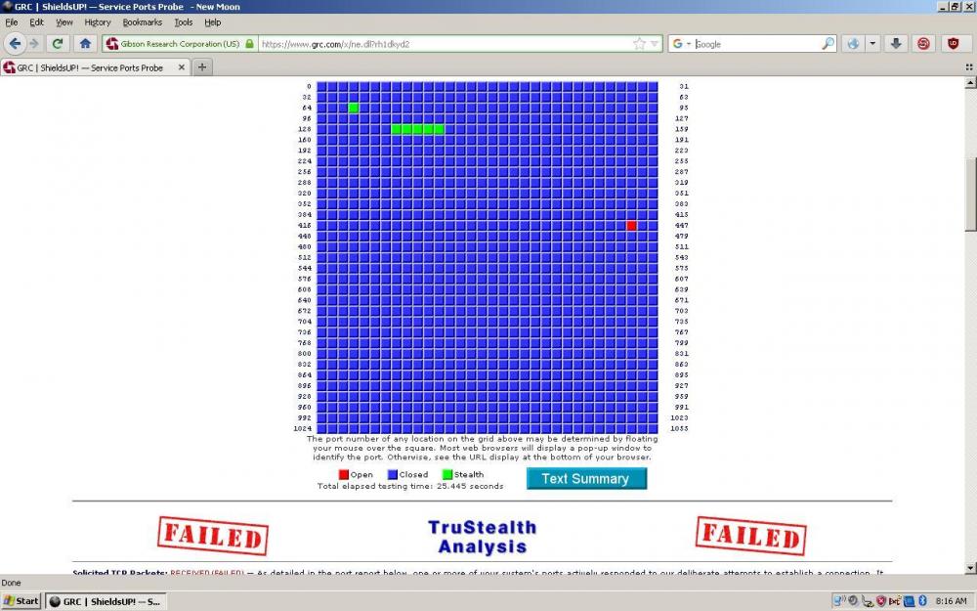Click the GRC ShieldsUP! taskbar button
Viewport: 977px width, 611px height.
coord(106,601)
